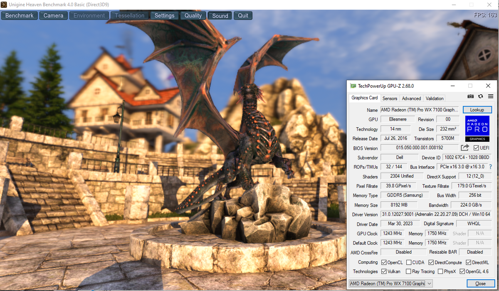Start the Benchmark button in Heaven
This screenshot has height=291, width=499.
click(20, 16)
